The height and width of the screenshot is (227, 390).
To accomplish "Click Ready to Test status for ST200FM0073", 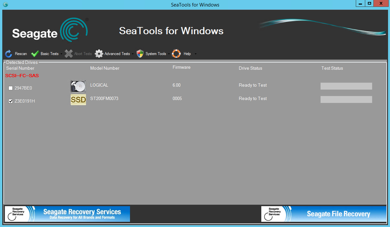I will [x=253, y=98].
